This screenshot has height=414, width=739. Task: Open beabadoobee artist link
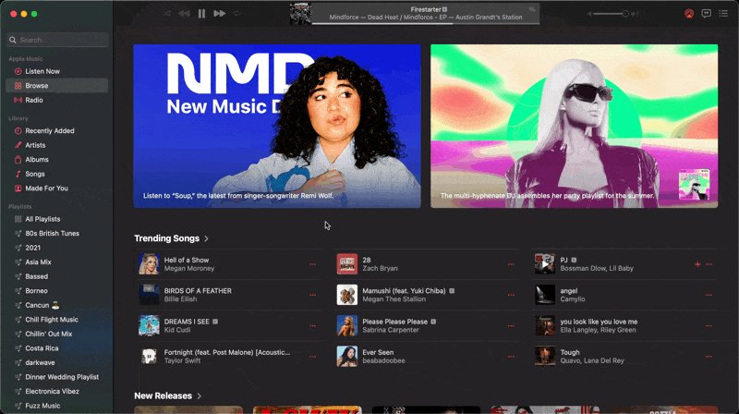pyautogui.click(x=383, y=360)
